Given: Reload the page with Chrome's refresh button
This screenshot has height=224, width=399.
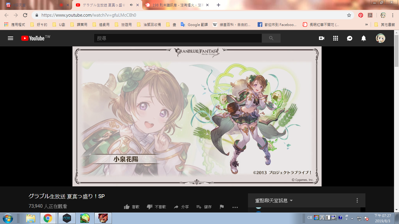Looking at the screenshot, I should click(x=25, y=15).
